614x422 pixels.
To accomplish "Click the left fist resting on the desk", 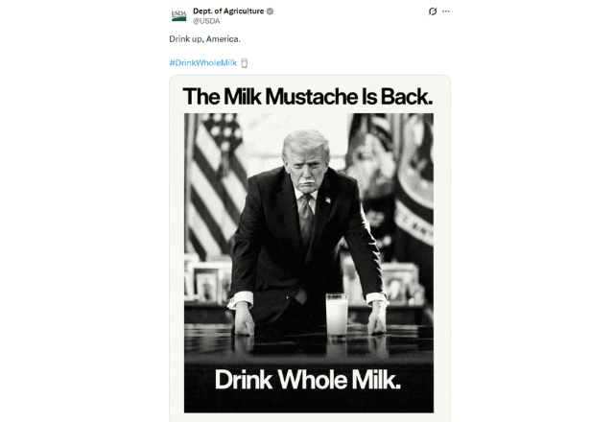I will pyautogui.click(x=245, y=321).
